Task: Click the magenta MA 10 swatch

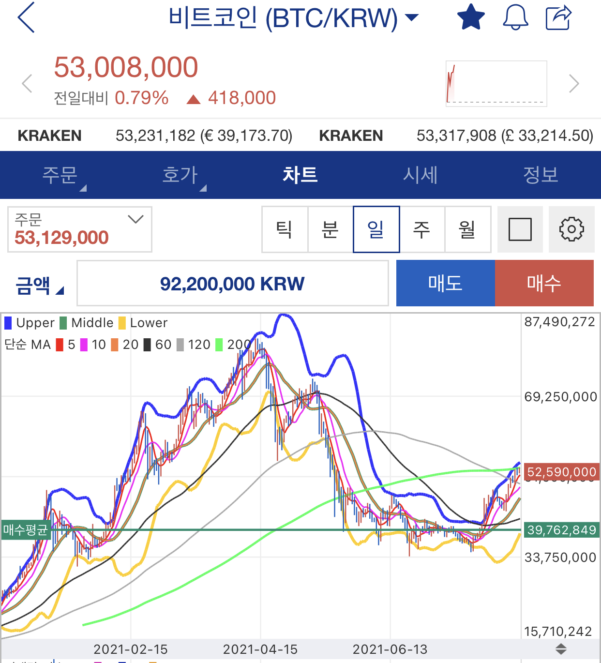Action: [x=84, y=345]
